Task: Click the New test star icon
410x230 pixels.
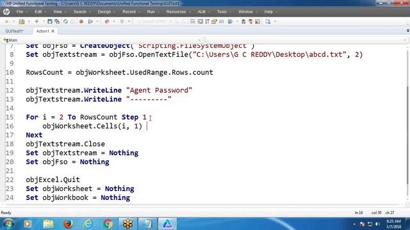Action: coord(7,22)
